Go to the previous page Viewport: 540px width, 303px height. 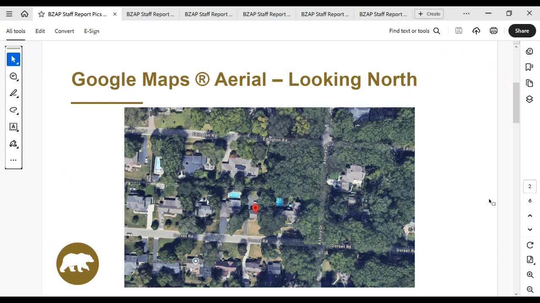click(x=530, y=215)
